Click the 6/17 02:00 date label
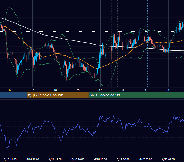 tap(146, 159)
